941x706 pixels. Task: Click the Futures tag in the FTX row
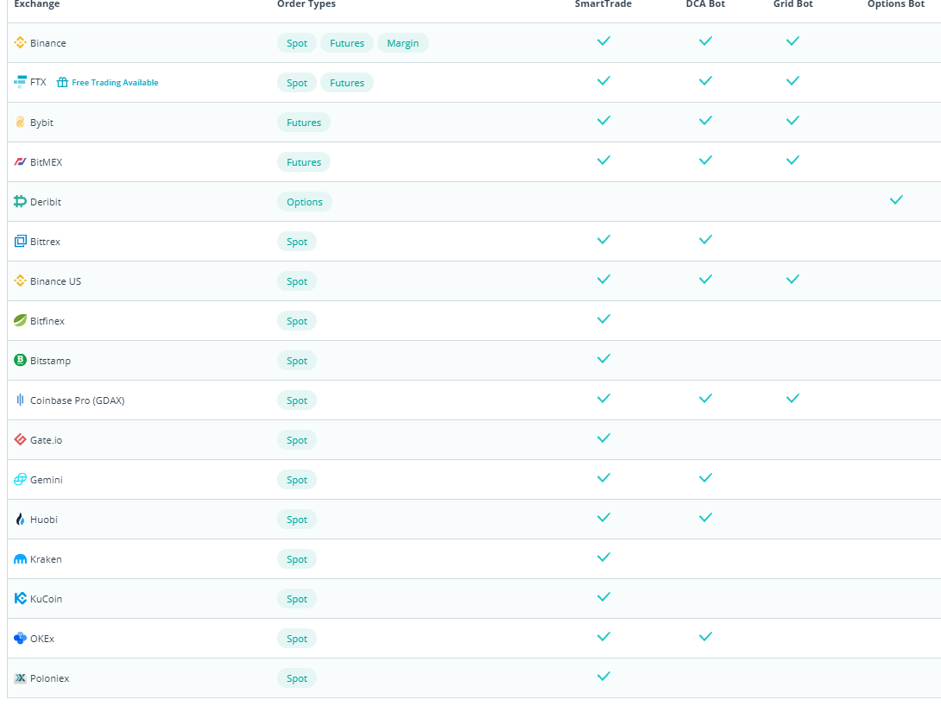(x=347, y=83)
